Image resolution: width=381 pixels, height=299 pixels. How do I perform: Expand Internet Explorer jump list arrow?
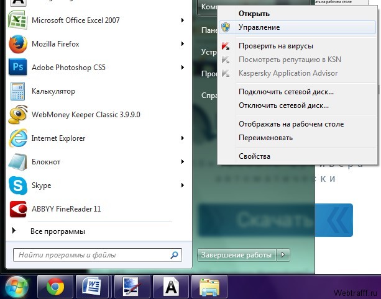pos(183,138)
